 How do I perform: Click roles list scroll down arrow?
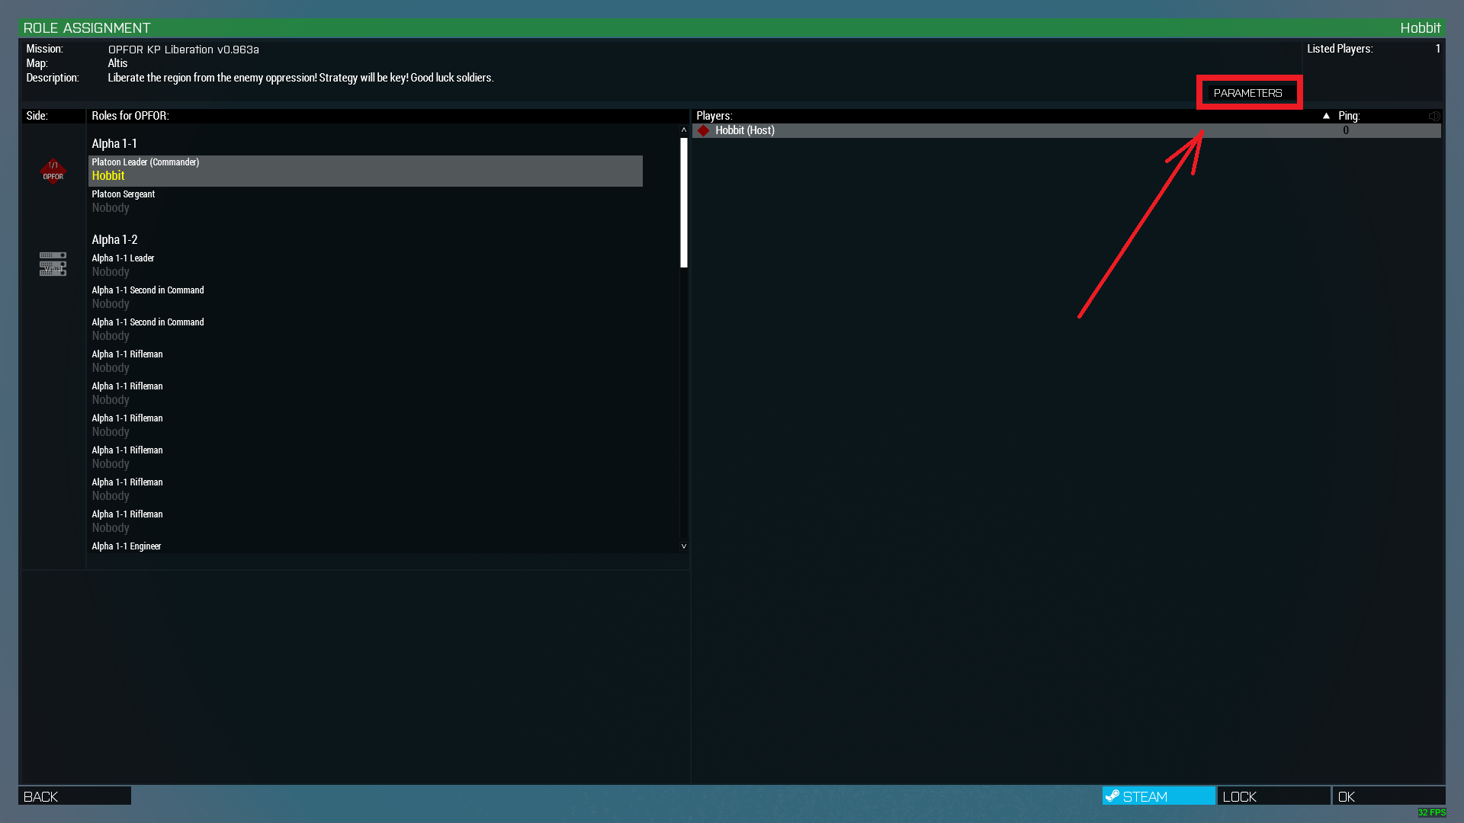click(x=684, y=546)
